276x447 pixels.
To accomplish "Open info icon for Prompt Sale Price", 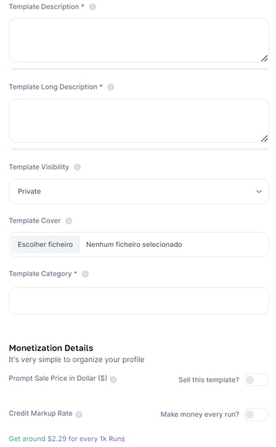I will 114,379.
